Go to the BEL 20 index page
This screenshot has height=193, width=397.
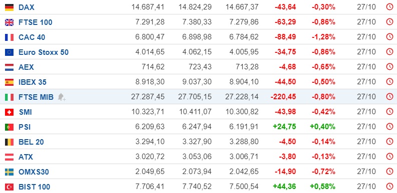pyautogui.click(x=31, y=142)
